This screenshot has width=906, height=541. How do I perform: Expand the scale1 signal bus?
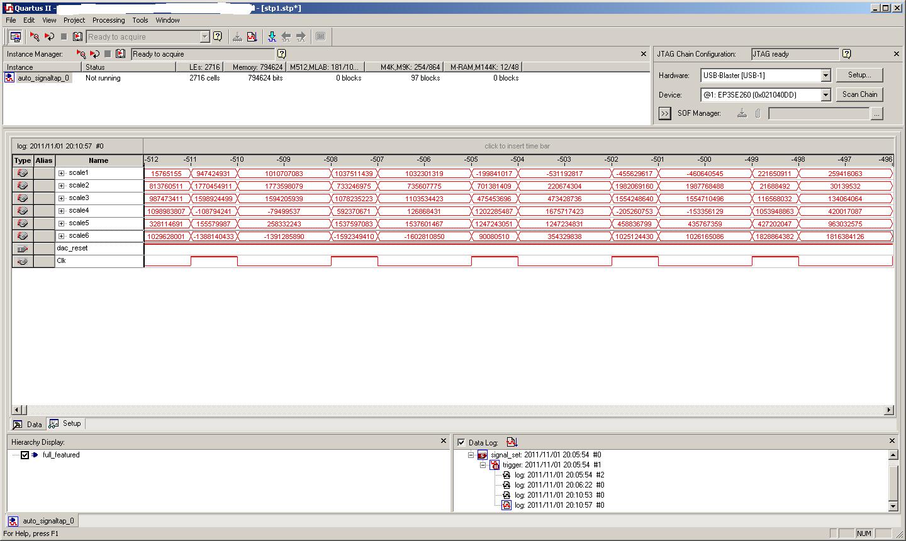click(61, 173)
